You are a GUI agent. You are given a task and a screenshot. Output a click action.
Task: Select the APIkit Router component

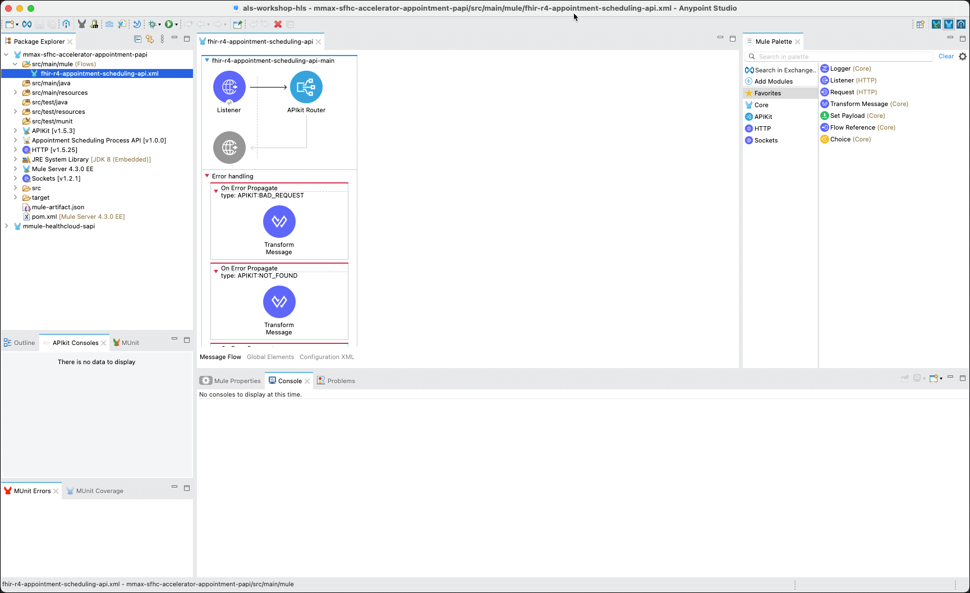click(x=306, y=87)
